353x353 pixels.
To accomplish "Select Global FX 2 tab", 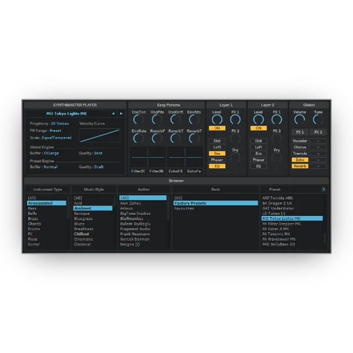I will [x=318, y=132].
